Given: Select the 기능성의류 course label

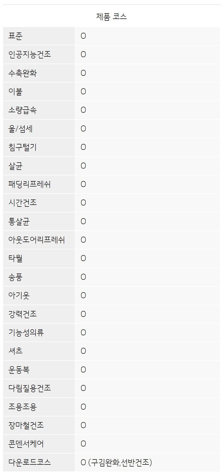Looking at the screenshot, I should 26,332.
